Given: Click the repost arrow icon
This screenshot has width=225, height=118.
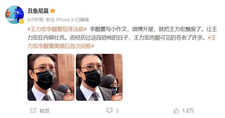Looking at the screenshot, I should 33,110.
